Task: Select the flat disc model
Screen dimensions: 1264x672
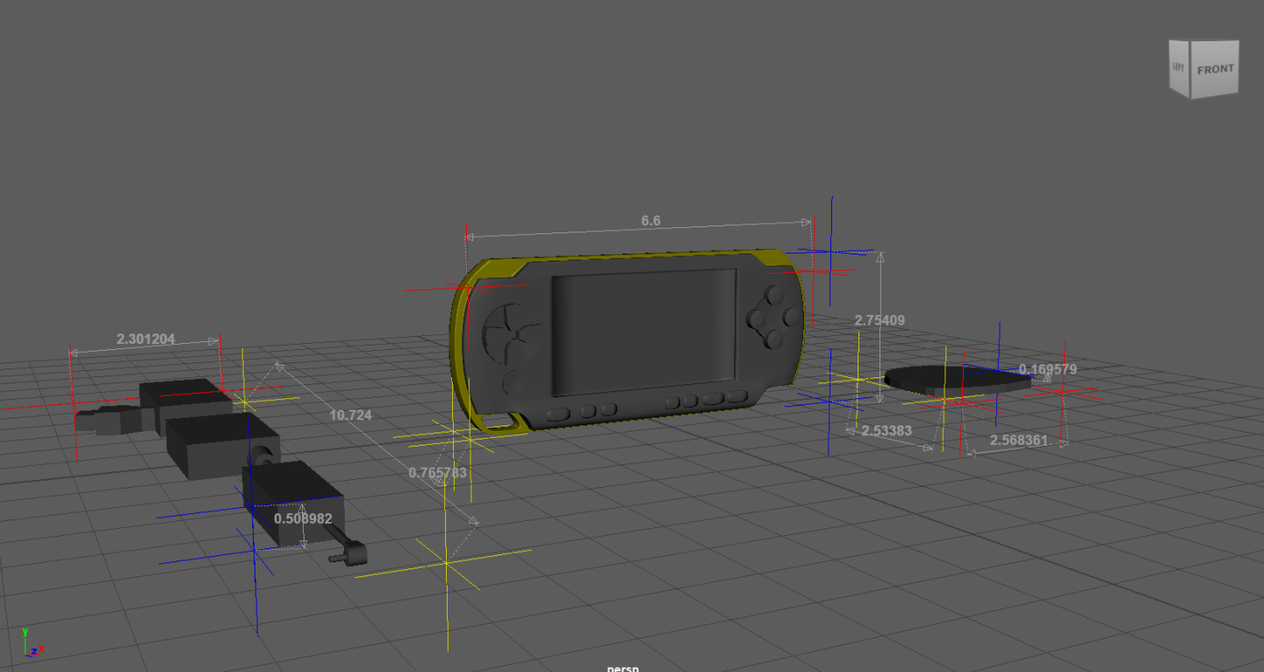Action: click(x=957, y=380)
